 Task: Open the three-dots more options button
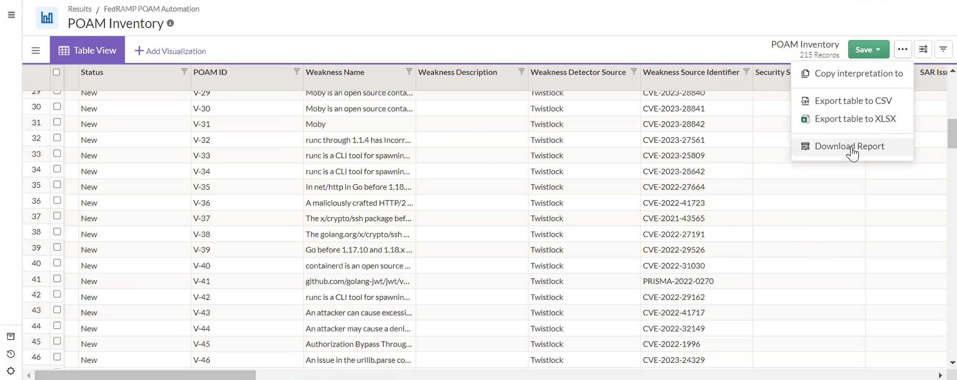pyautogui.click(x=902, y=50)
